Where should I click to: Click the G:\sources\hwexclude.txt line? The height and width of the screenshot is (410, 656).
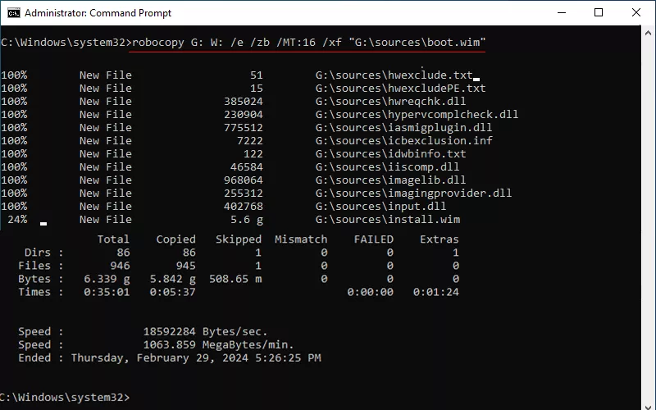click(x=394, y=75)
